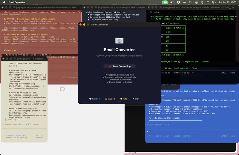The height and width of the screenshot is (155, 239).
Task: Click 'Opens directly in Outlook' line
Action: [x=119, y=82]
